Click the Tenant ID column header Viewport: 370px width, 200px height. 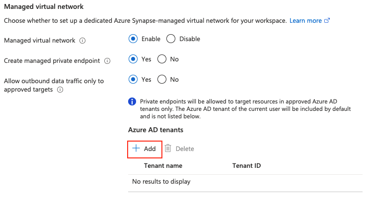coord(247,166)
